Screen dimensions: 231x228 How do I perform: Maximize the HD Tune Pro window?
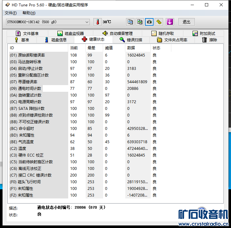(x=207, y=5)
